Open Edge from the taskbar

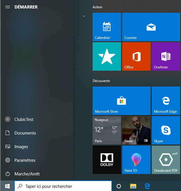(147, 186)
